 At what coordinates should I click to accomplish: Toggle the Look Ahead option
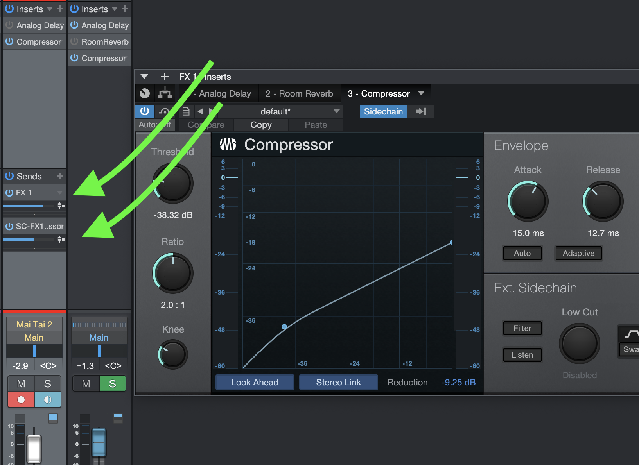pos(255,382)
